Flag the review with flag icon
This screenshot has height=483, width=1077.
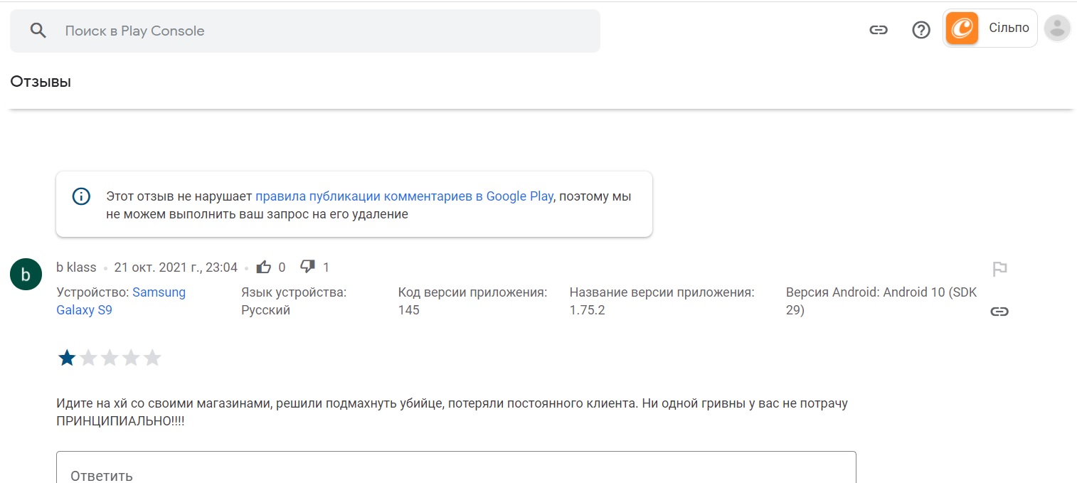999,269
